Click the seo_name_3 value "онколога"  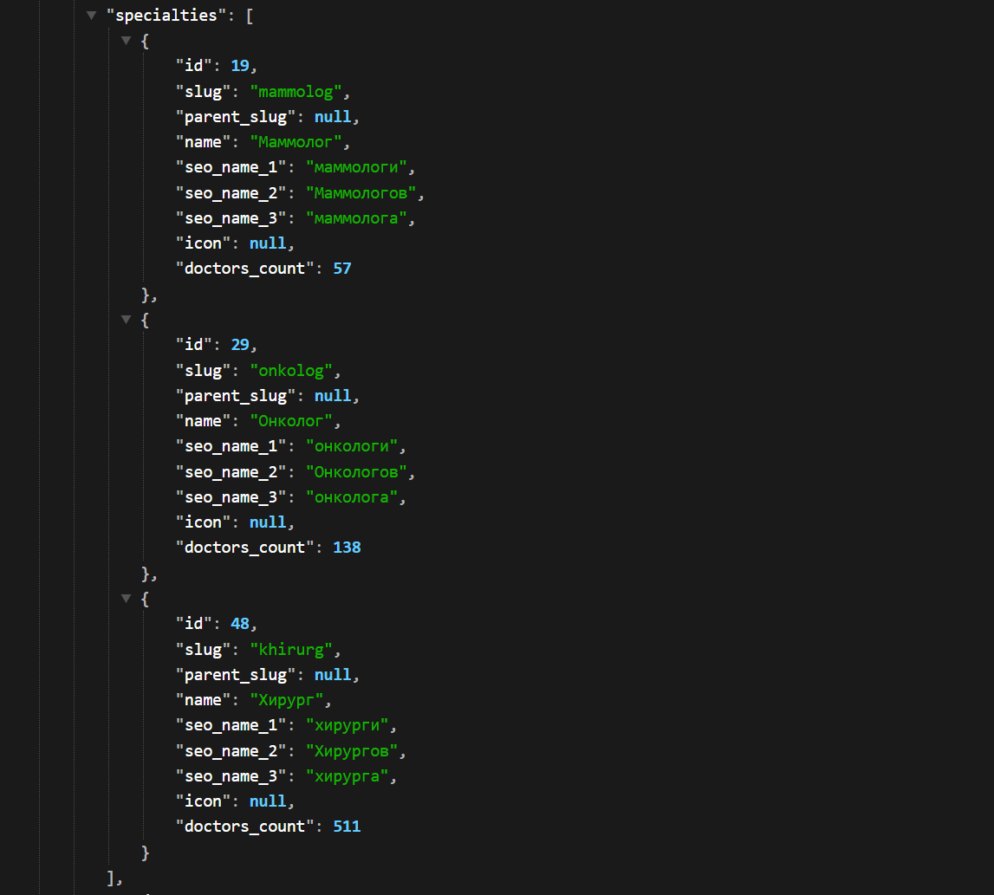(351, 497)
